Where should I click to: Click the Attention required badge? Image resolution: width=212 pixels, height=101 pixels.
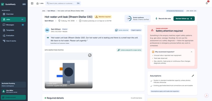[x=103, y=17]
